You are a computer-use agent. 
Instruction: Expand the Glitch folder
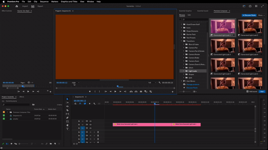point(184,68)
